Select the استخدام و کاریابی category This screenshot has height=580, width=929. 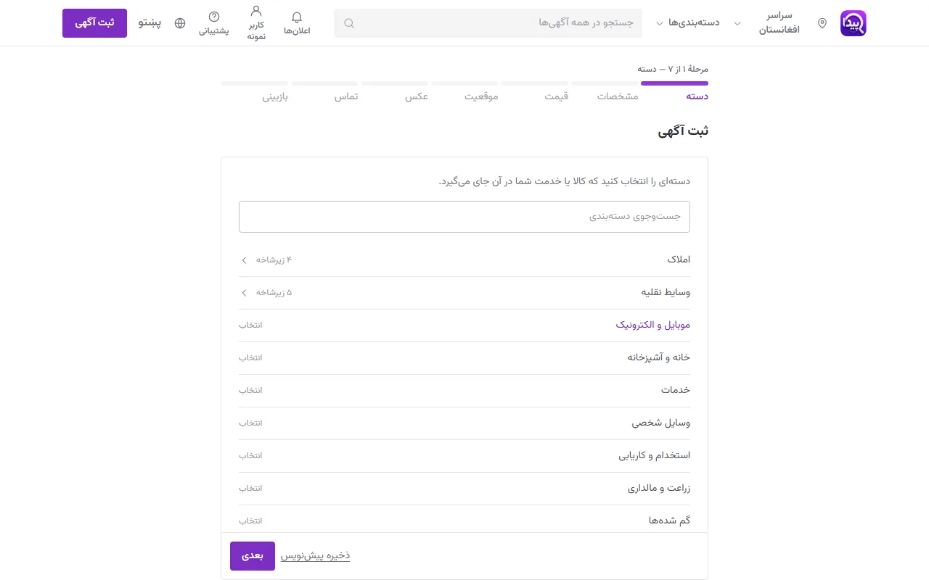tap(464, 455)
